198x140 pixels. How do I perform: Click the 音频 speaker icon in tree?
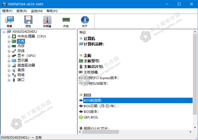point(14,70)
